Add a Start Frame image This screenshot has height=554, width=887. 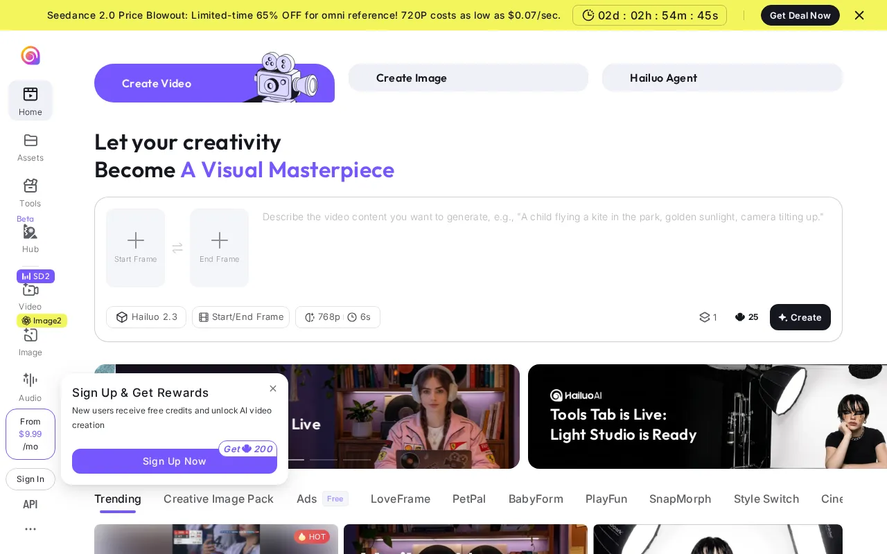pos(136,248)
